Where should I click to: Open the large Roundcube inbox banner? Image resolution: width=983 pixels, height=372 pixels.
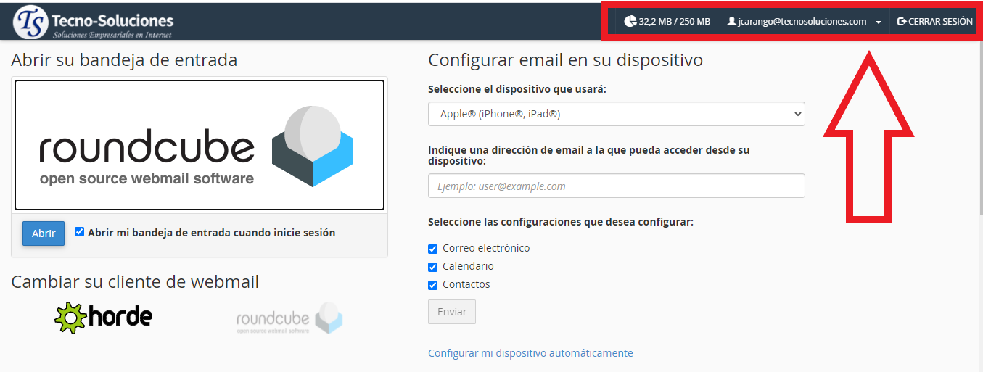pyautogui.click(x=200, y=145)
